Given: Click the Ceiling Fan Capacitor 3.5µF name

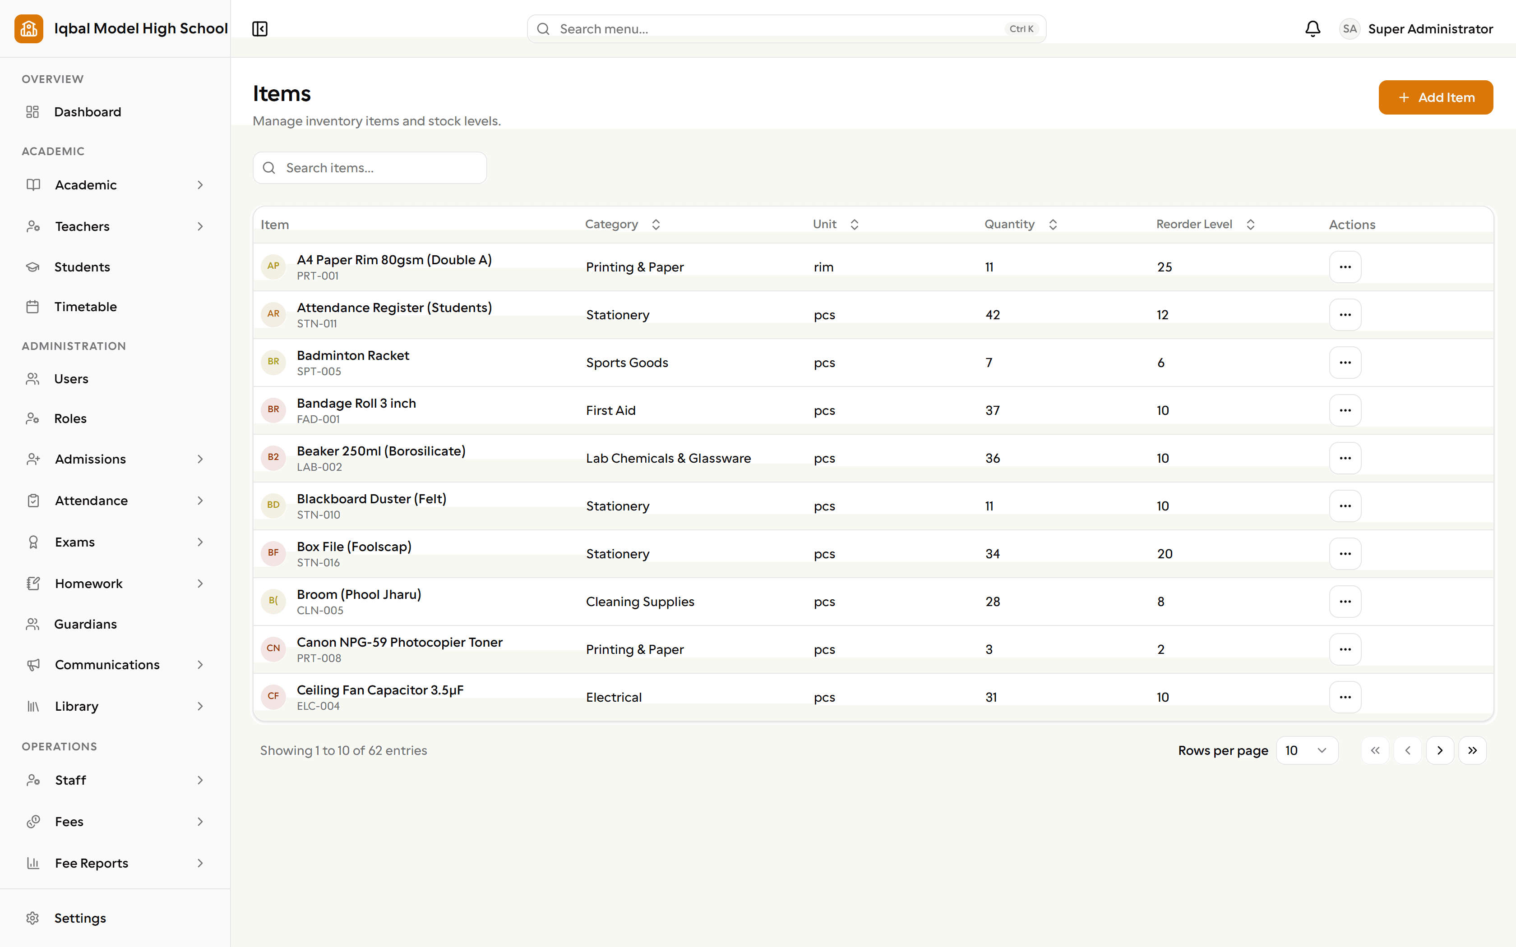Looking at the screenshot, I should (x=380, y=690).
